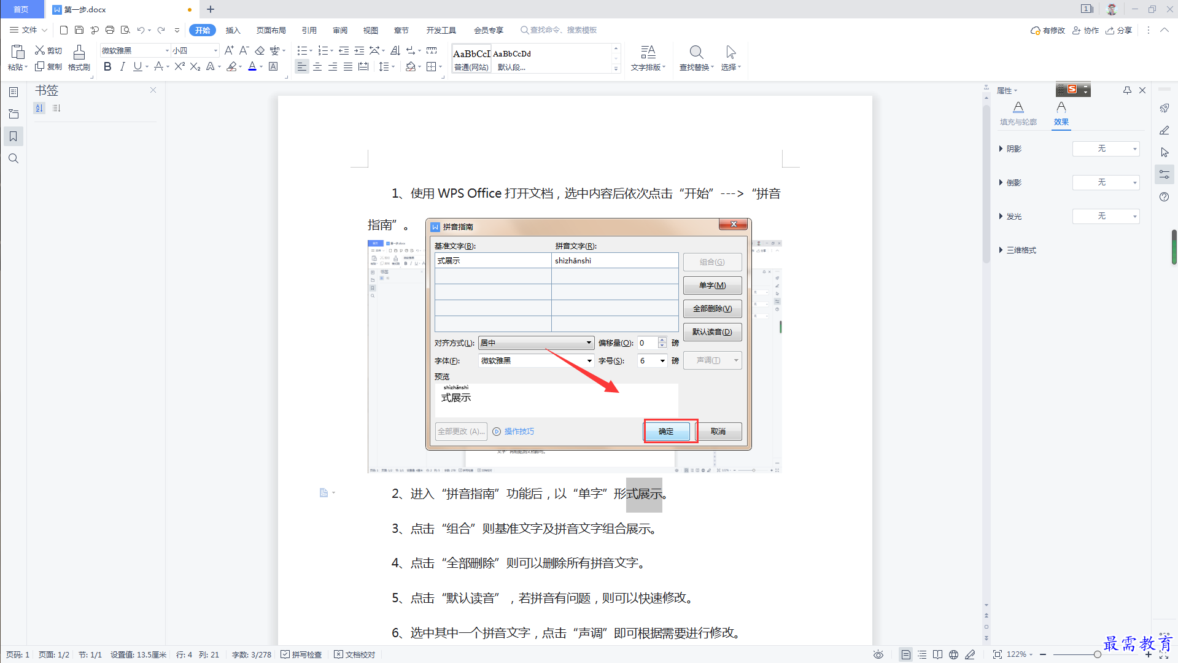The height and width of the screenshot is (663, 1178).
Task: Close the 书签 panel
Action: pos(153,90)
